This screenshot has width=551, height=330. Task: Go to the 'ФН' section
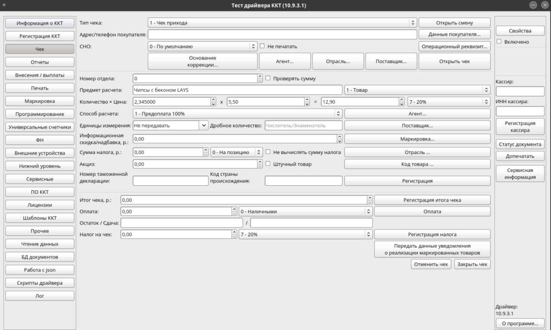pyautogui.click(x=40, y=140)
